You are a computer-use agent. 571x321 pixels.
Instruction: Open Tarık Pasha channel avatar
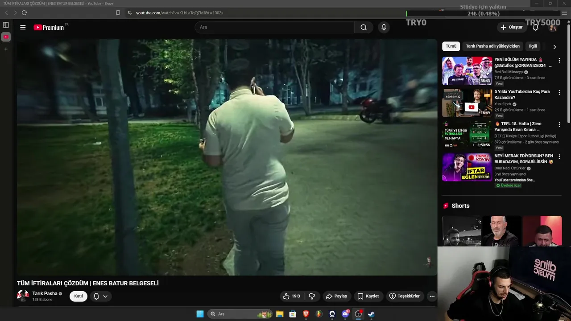[x=23, y=296]
